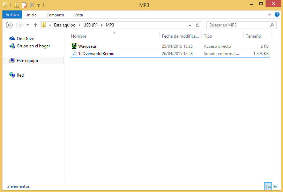Image resolution: width=283 pixels, height=192 pixels.
Task: Click the New Folder quick access icon
Action: click(16, 5)
